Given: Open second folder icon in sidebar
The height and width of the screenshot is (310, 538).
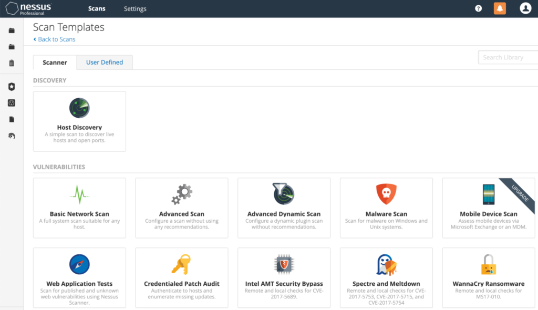Looking at the screenshot, I should pyautogui.click(x=12, y=47).
